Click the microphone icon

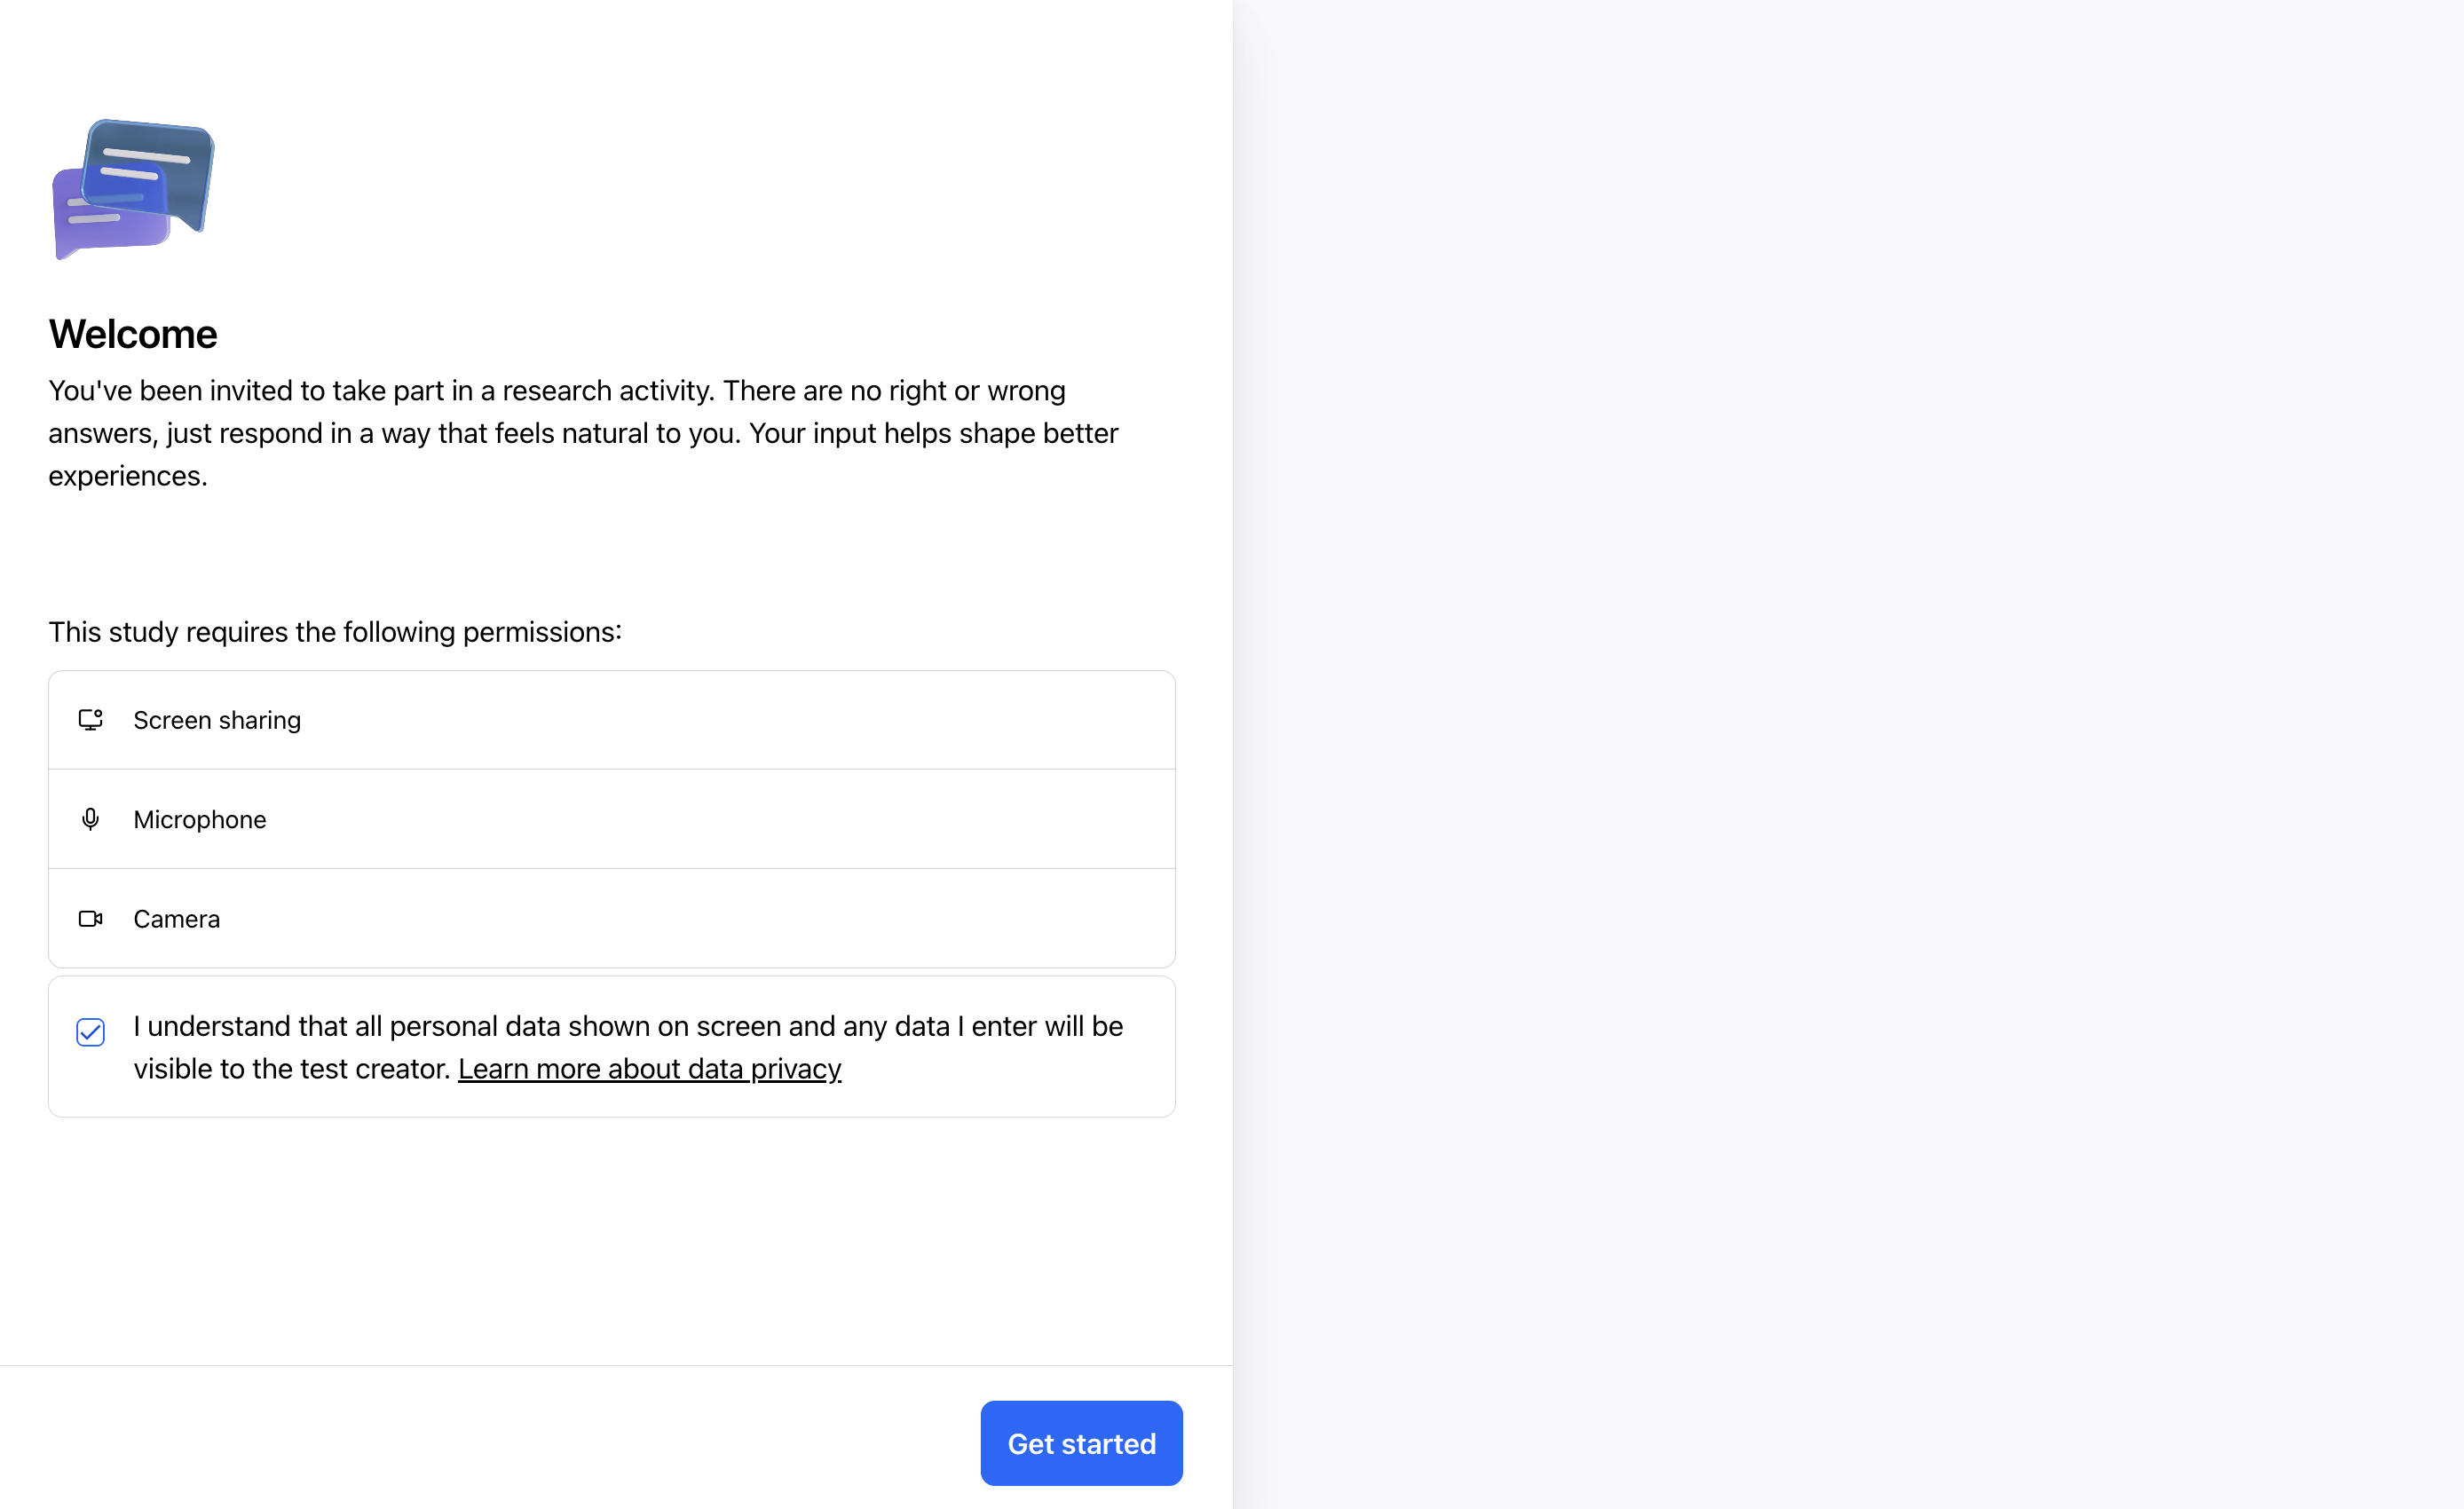click(90, 819)
